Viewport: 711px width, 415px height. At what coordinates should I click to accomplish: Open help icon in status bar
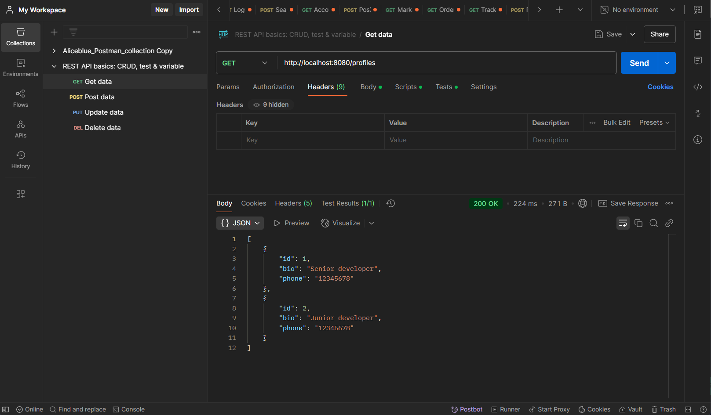point(703,409)
